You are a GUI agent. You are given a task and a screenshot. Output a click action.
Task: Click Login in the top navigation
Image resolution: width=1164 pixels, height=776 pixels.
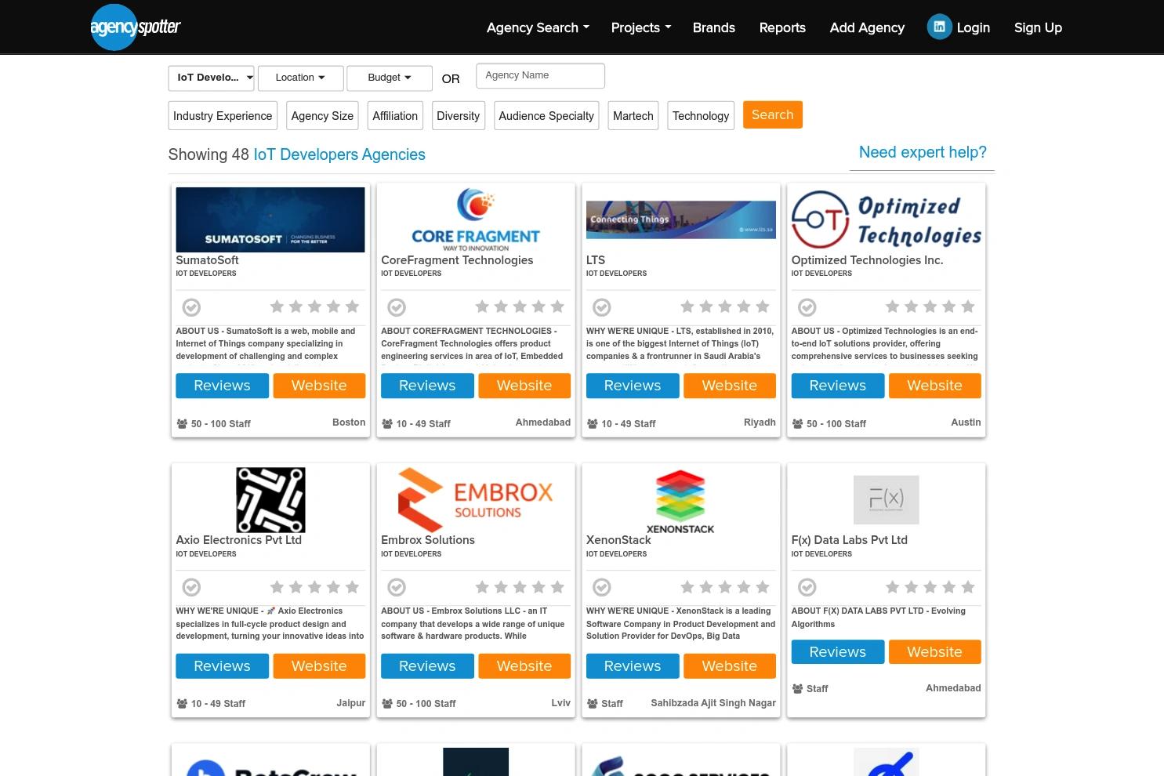tap(974, 27)
